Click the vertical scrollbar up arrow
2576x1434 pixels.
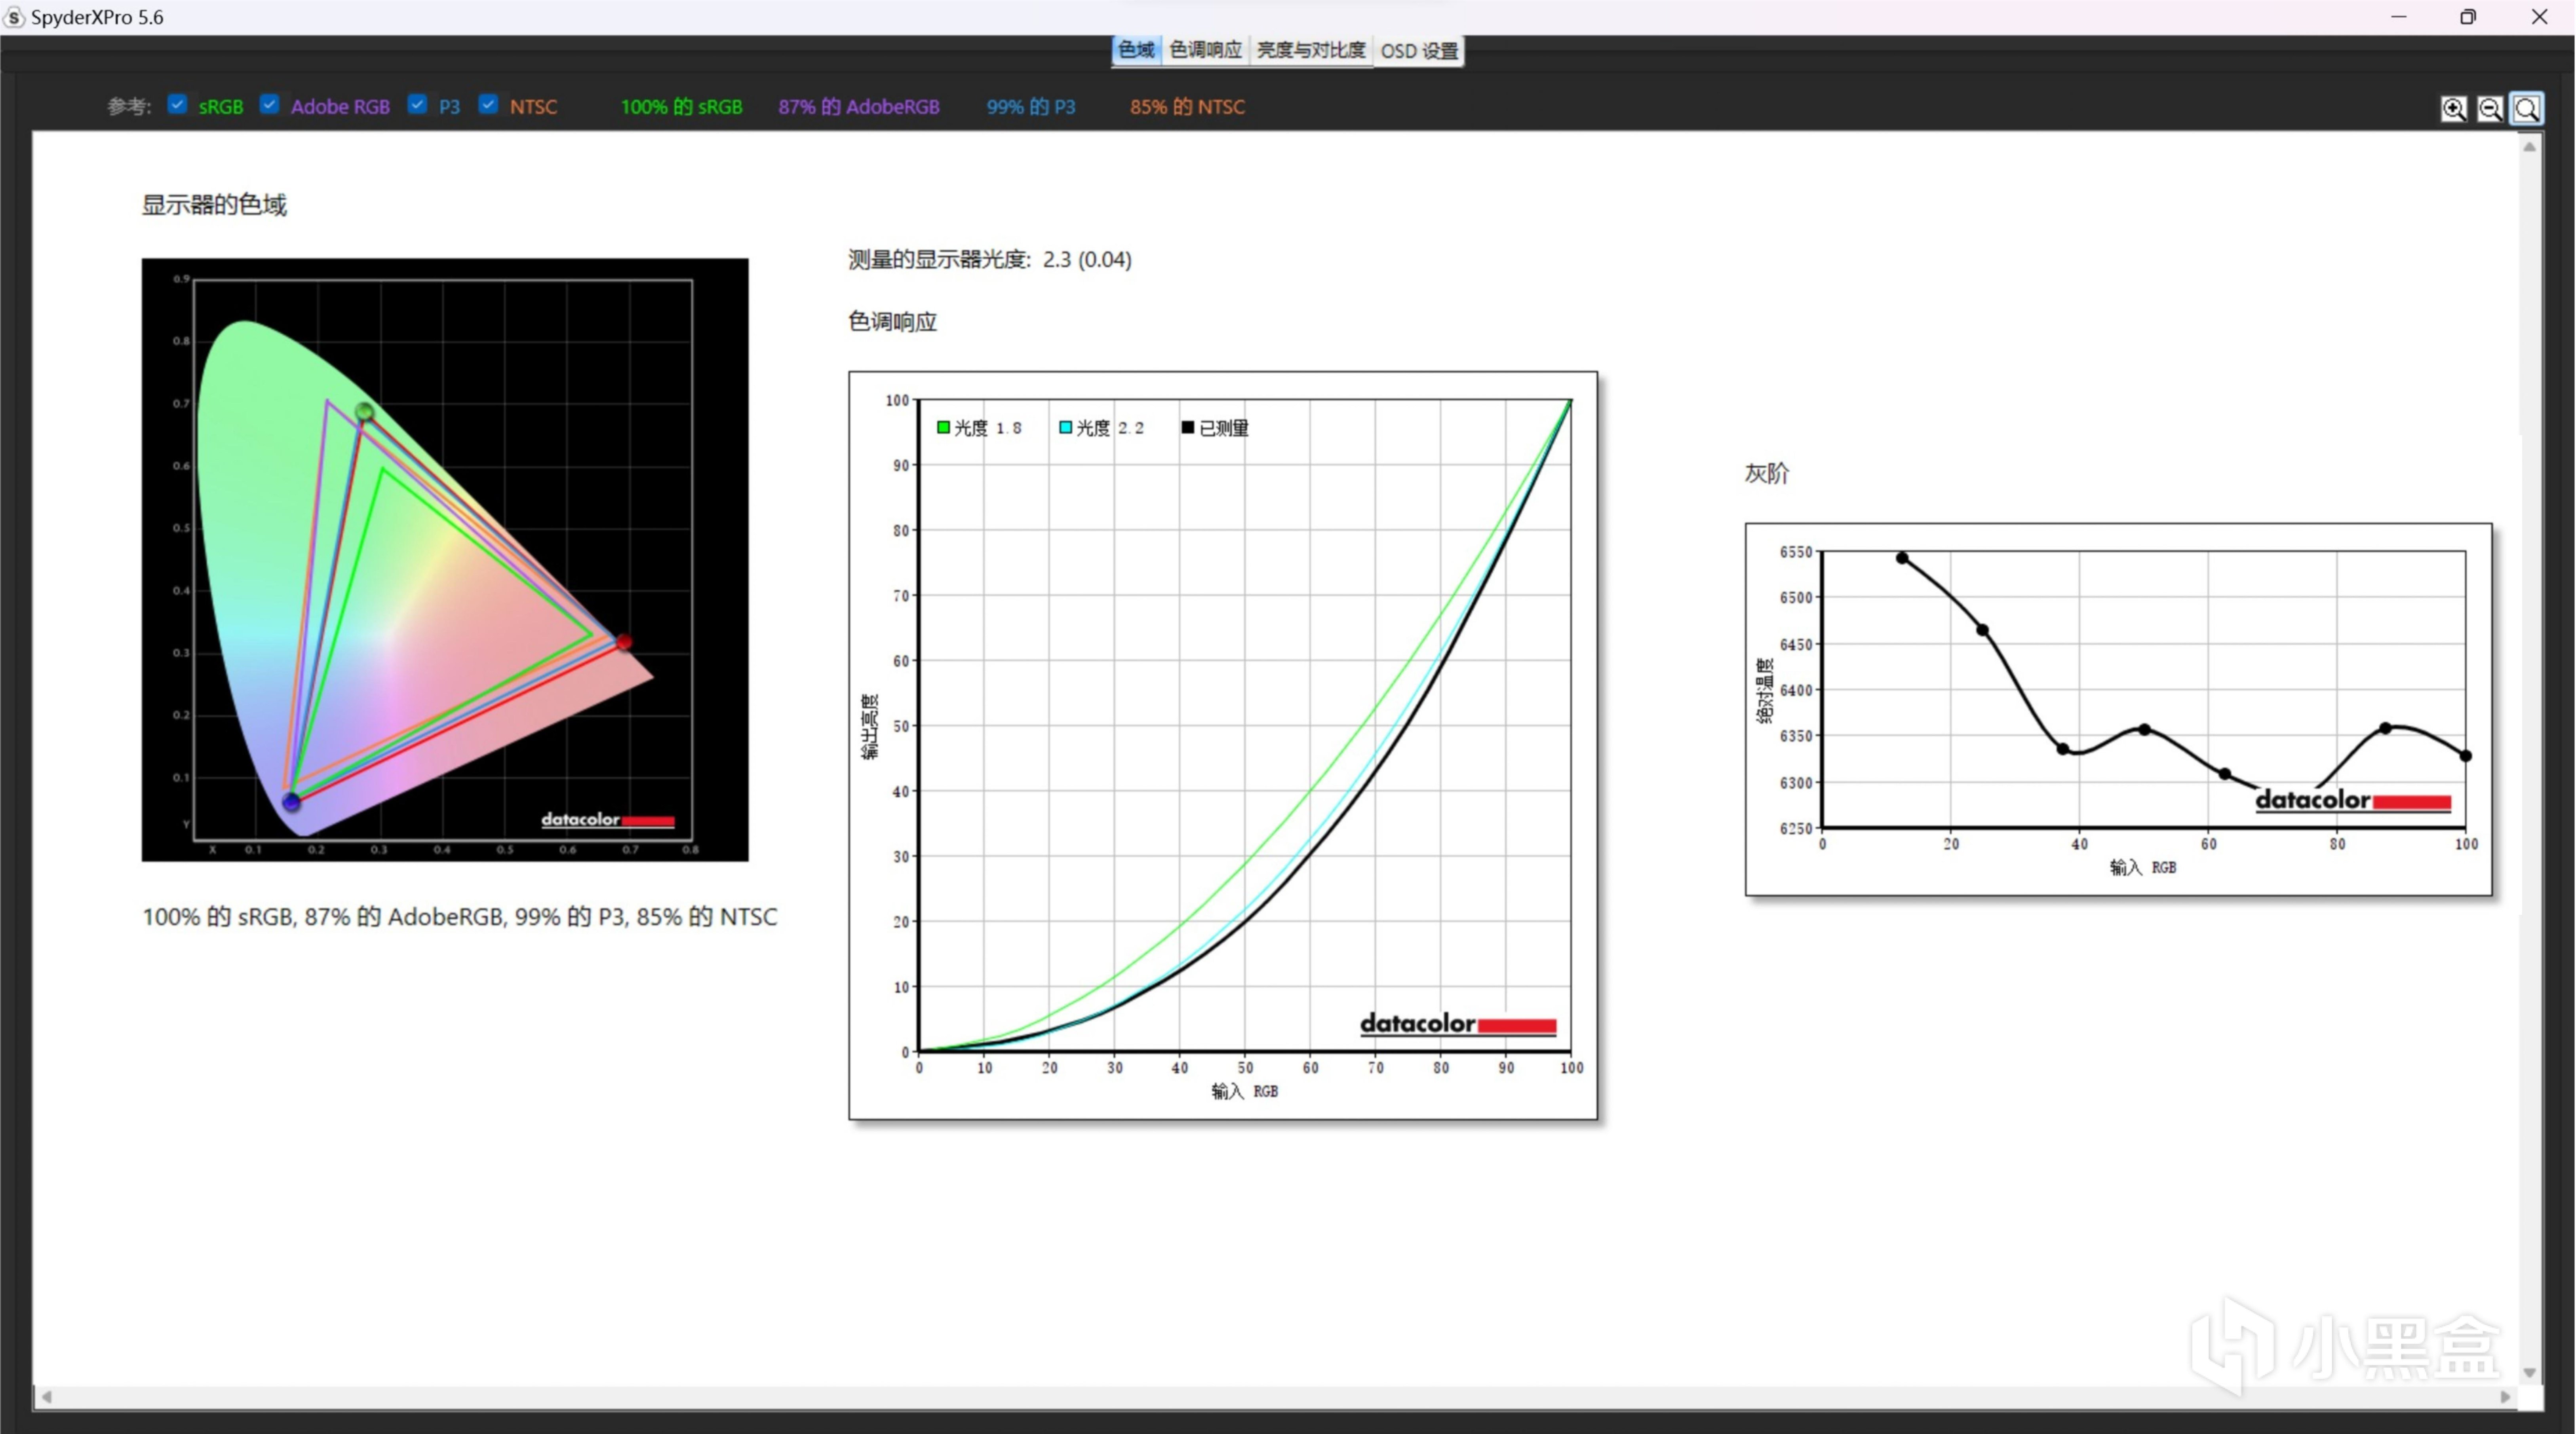(x=2530, y=147)
